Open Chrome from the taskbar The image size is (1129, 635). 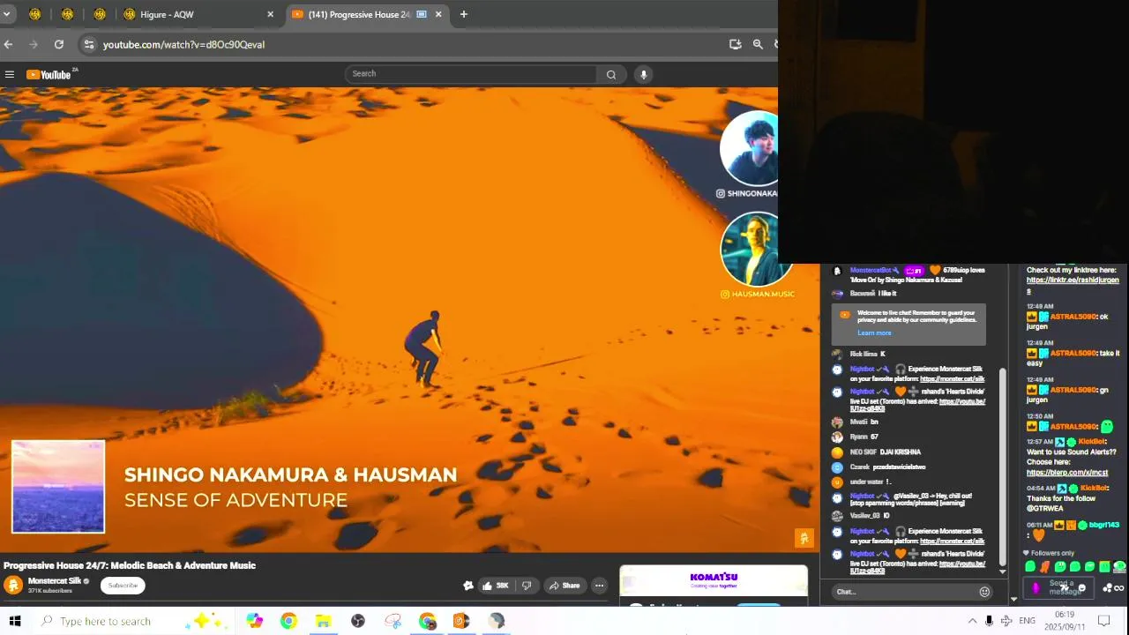point(288,621)
